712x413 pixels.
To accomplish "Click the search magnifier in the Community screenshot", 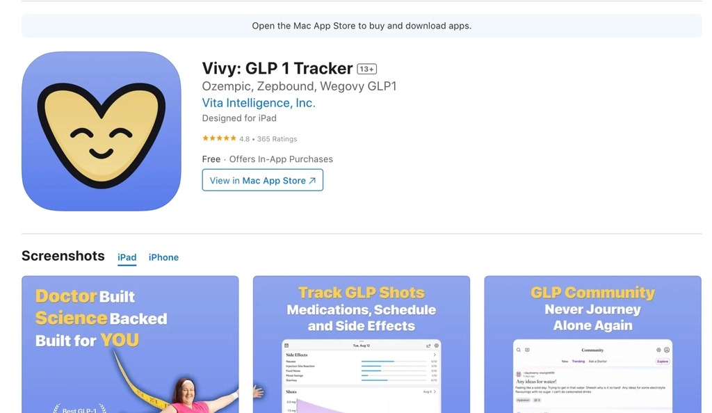I will pos(519,350).
